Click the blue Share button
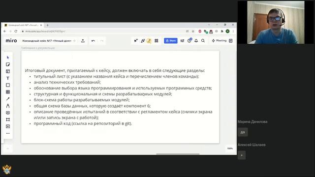315x177 pixels. coord(171,41)
